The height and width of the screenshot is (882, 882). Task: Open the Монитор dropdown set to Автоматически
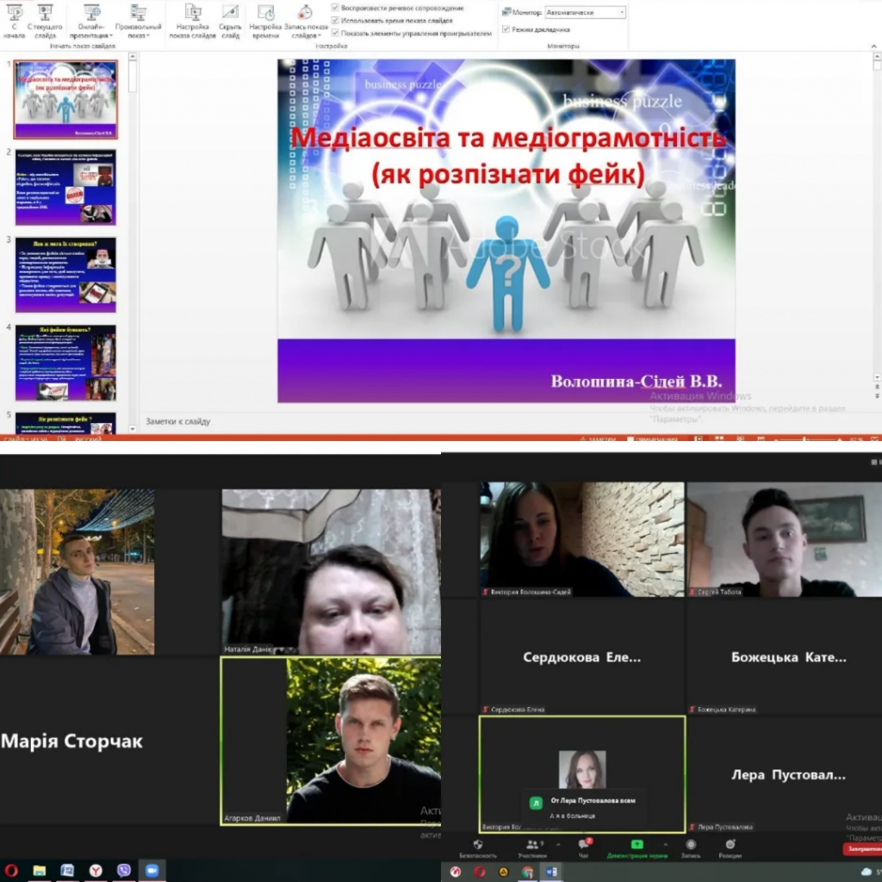coord(585,13)
